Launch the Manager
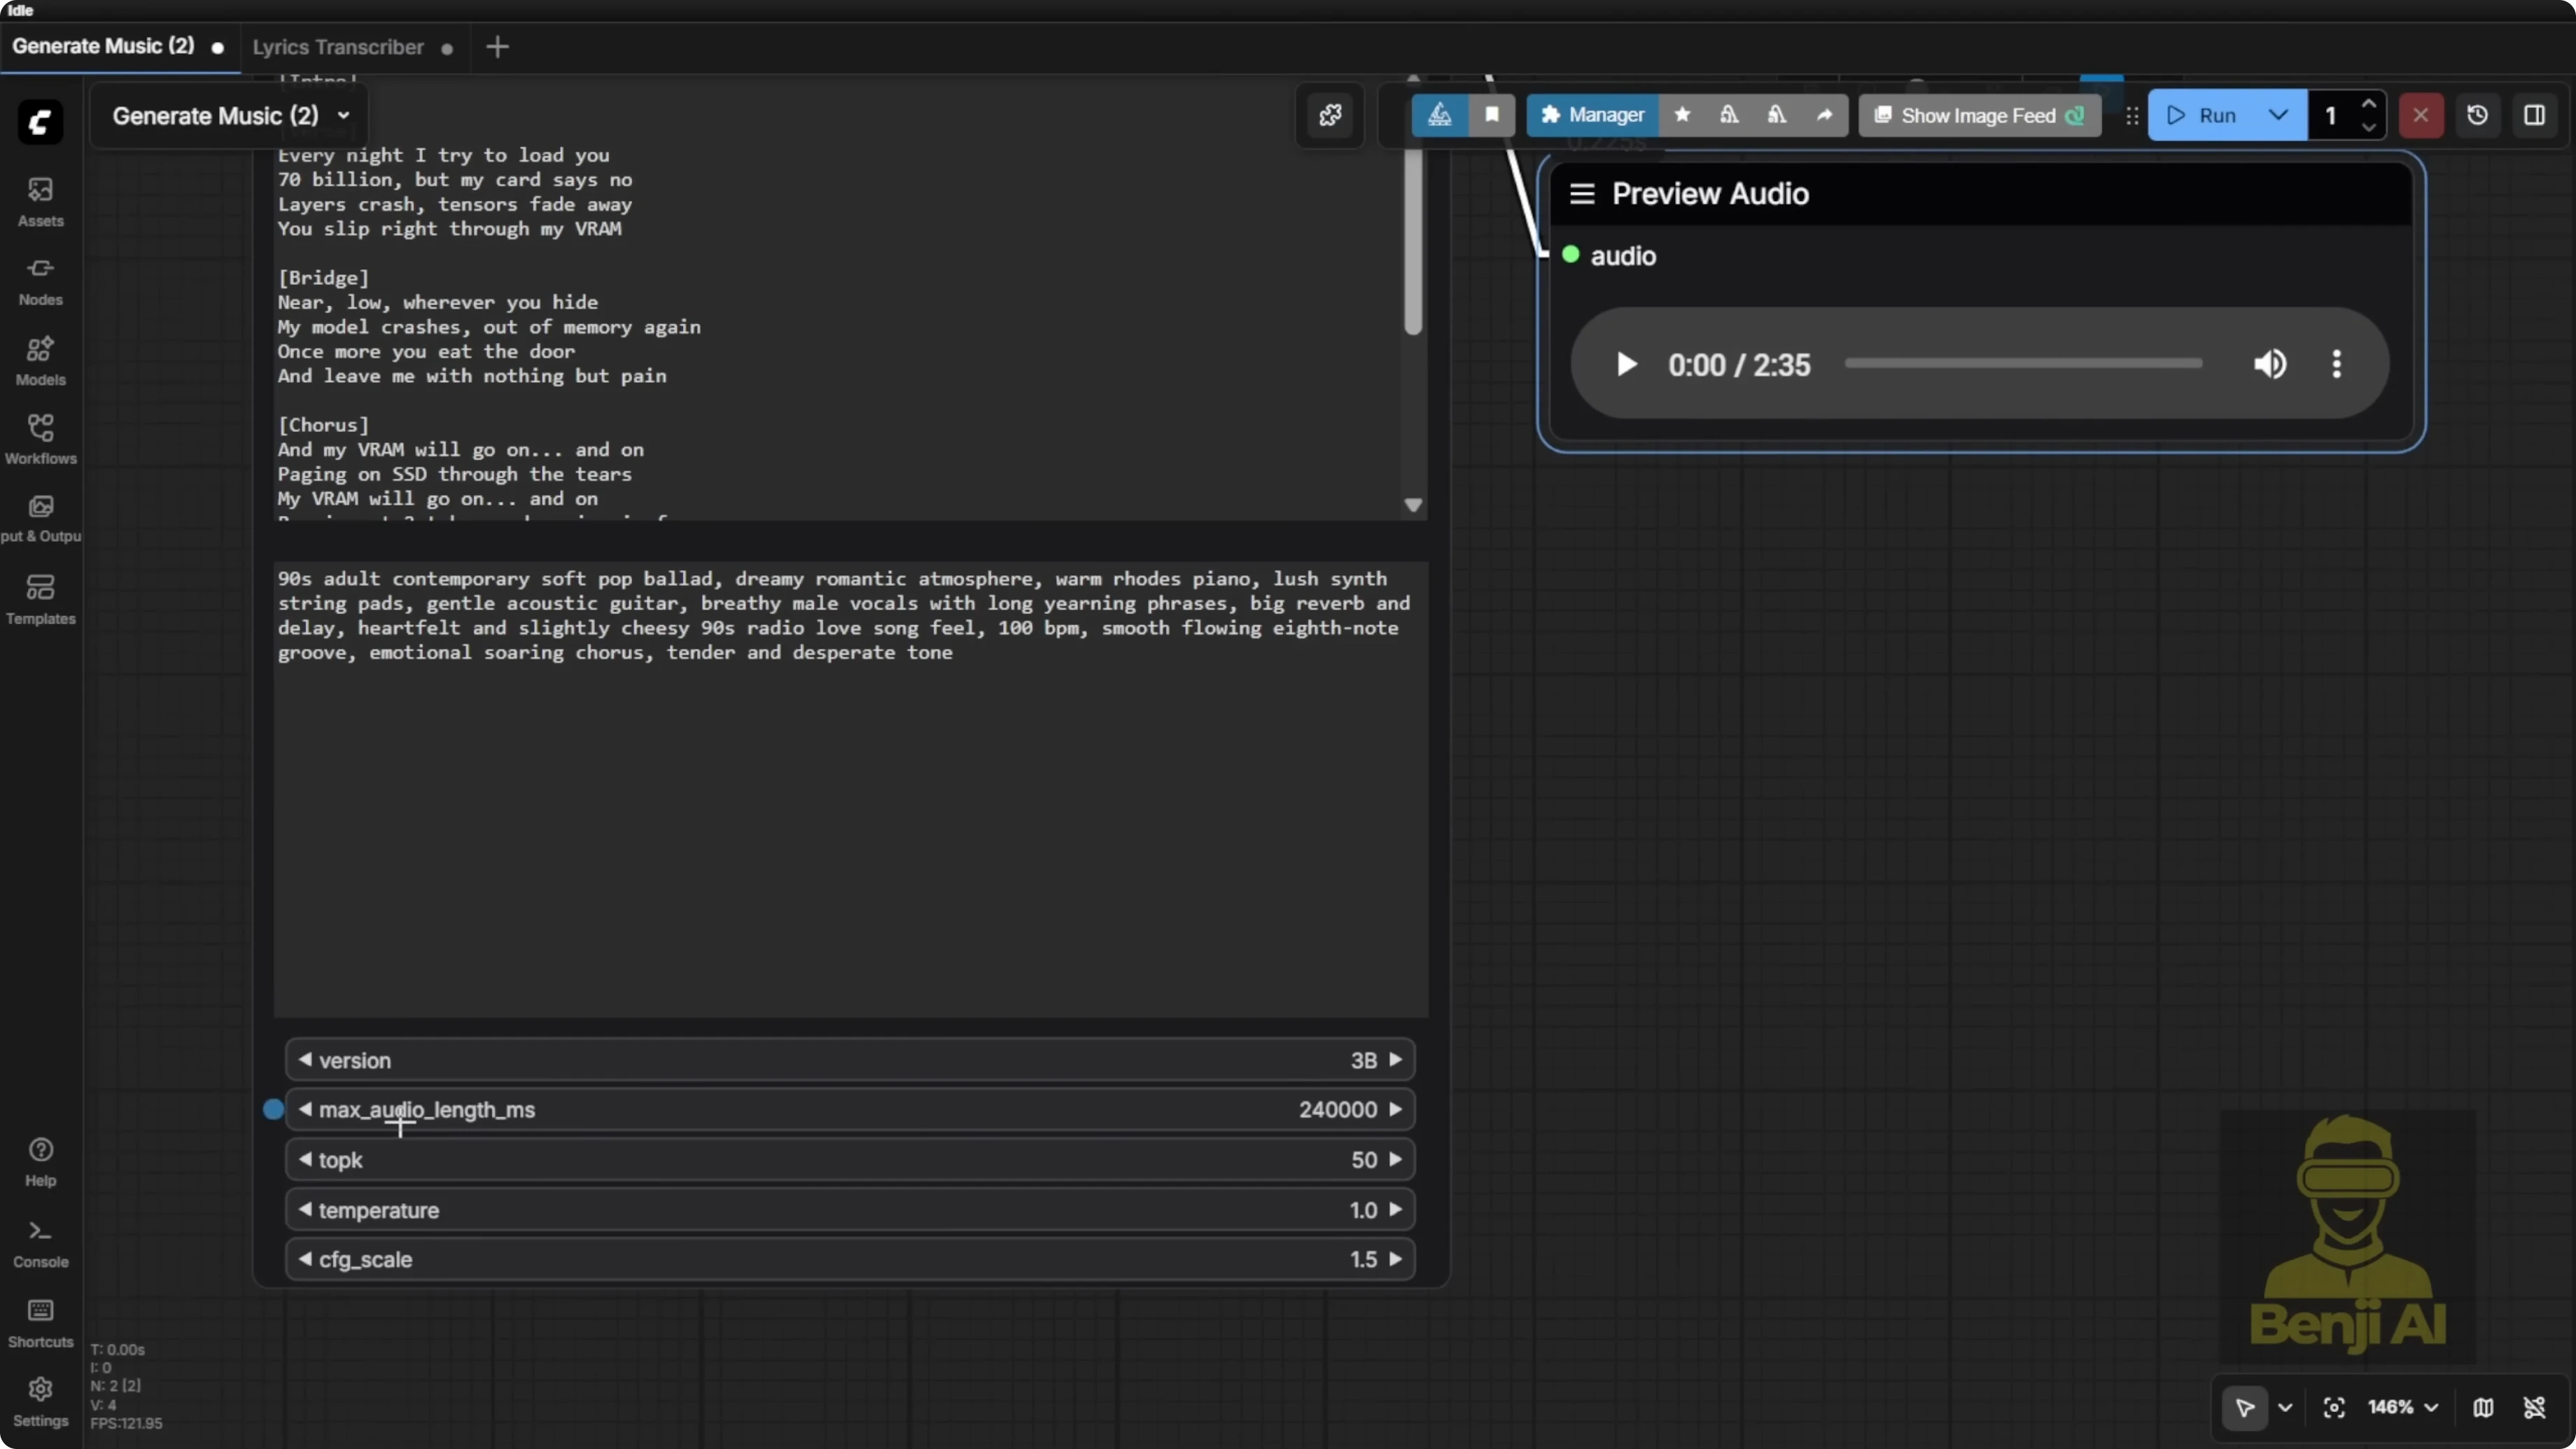This screenshot has width=2576, height=1449. click(1592, 115)
